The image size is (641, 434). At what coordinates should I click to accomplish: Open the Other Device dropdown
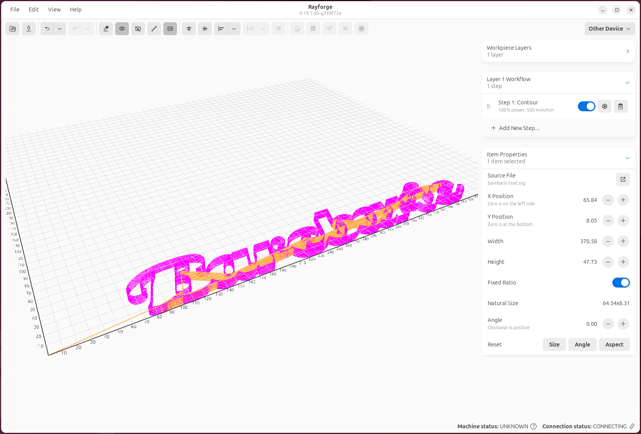610,29
